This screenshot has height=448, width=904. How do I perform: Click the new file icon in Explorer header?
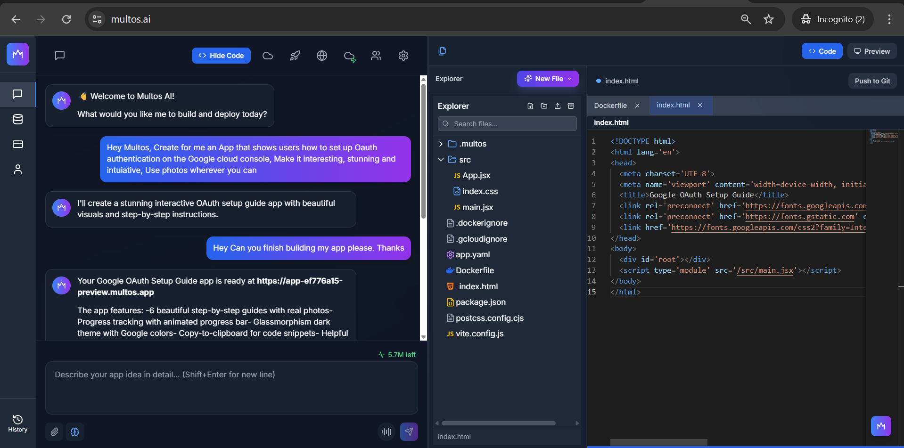pos(530,106)
